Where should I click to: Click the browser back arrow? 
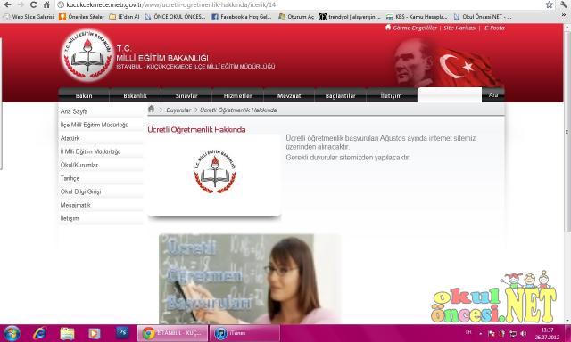pos(7,4)
